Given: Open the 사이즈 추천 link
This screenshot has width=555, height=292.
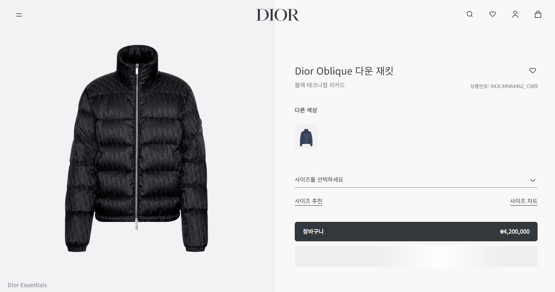Looking at the screenshot, I should (x=309, y=201).
